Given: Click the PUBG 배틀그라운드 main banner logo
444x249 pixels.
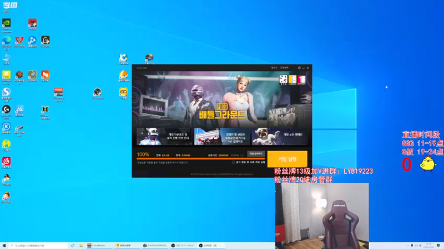Looking at the screenshot, I should [222, 112].
